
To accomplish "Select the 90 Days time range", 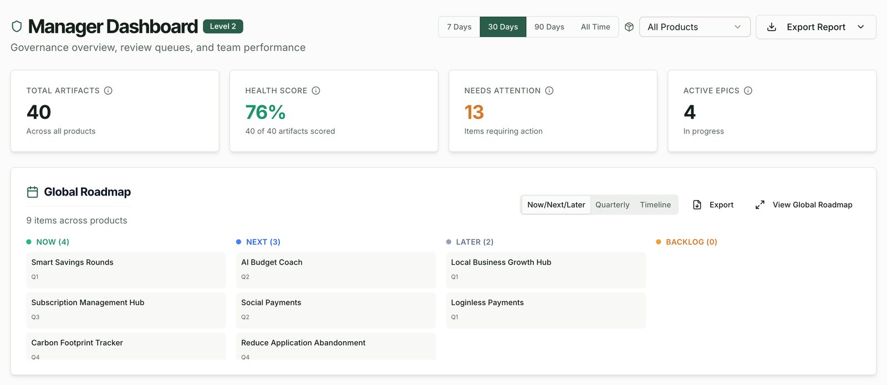I will [549, 27].
